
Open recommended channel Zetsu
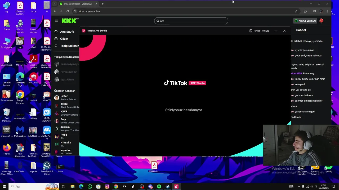(x=66, y=106)
